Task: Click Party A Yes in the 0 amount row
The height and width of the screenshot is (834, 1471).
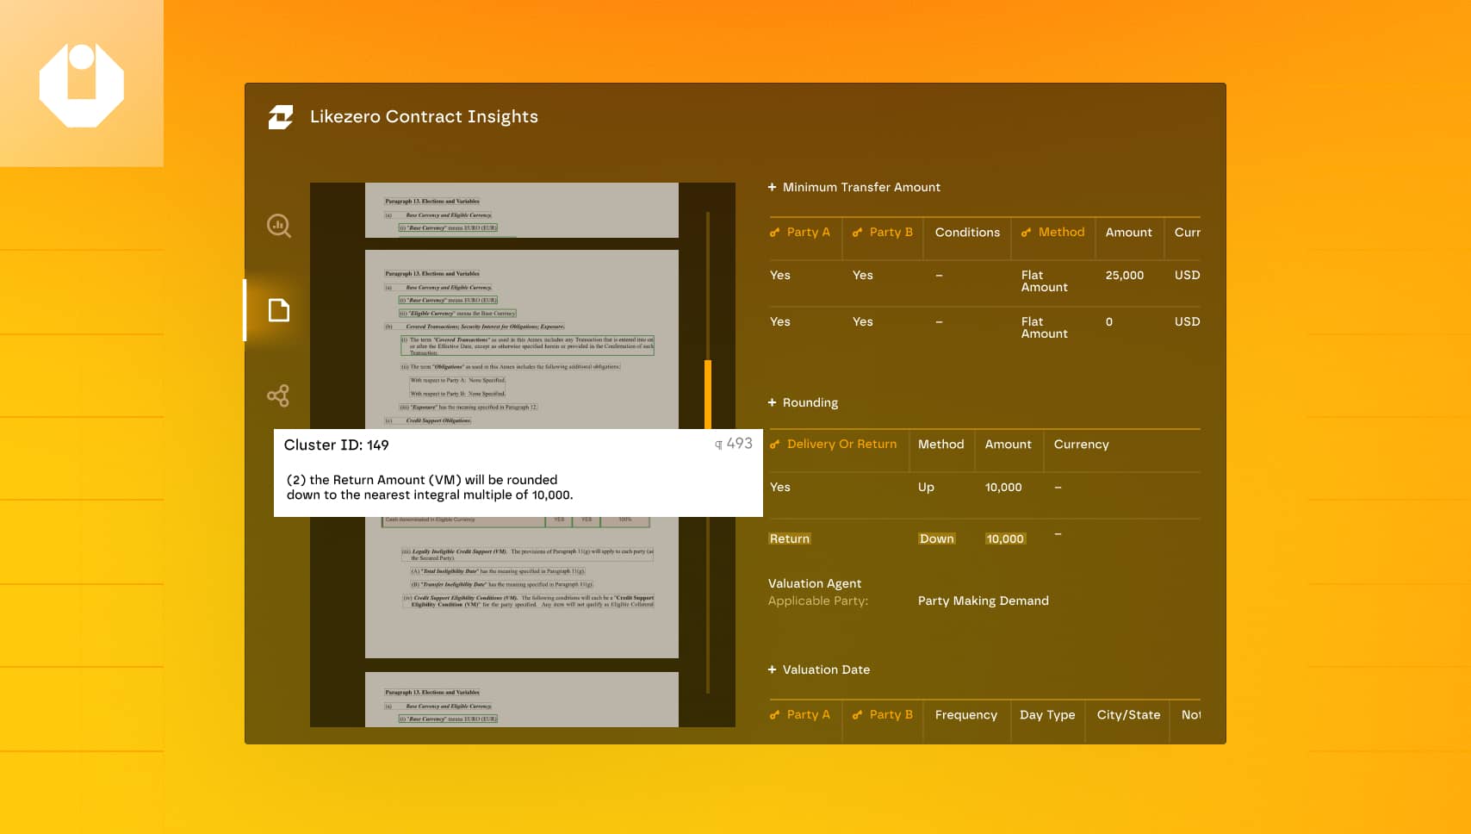Action: click(779, 322)
